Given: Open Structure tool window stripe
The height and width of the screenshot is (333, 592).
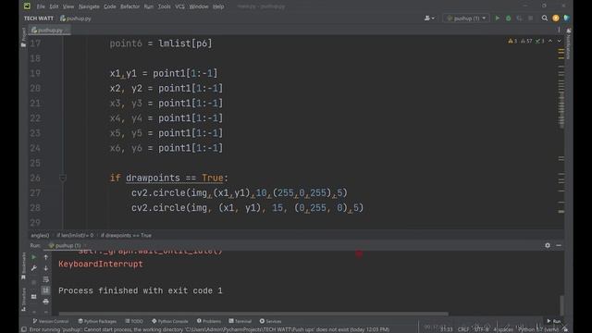Looking at the screenshot, I should tap(23, 299).
